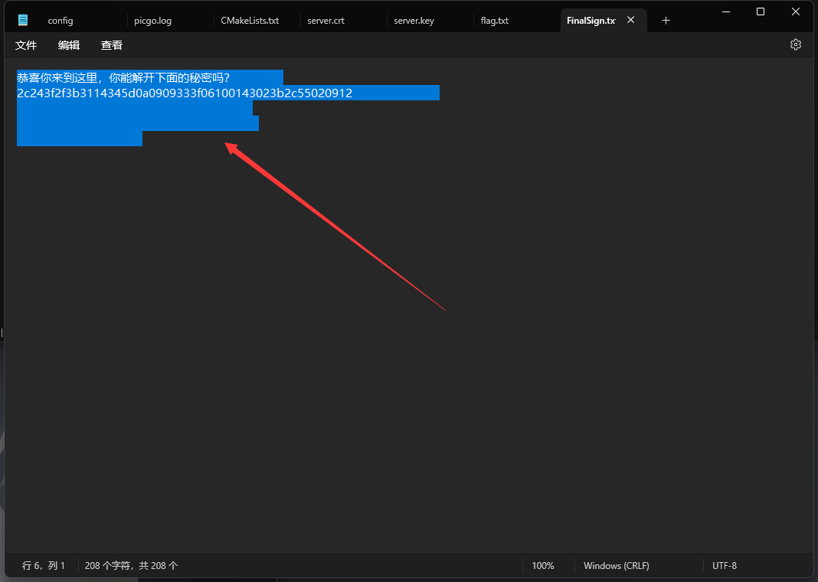Viewport: 818px width, 582px height.
Task: Open the settings gear icon
Action: coord(795,44)
